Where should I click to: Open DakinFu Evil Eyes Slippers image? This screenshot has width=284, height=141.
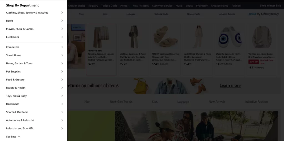click(x=230, y=37)
